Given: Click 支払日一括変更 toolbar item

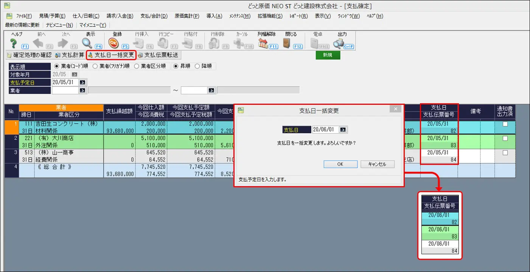Looking at the screenshot, I should pos(111,55).
